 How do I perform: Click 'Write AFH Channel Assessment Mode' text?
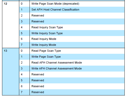click(x=56, y=68)
